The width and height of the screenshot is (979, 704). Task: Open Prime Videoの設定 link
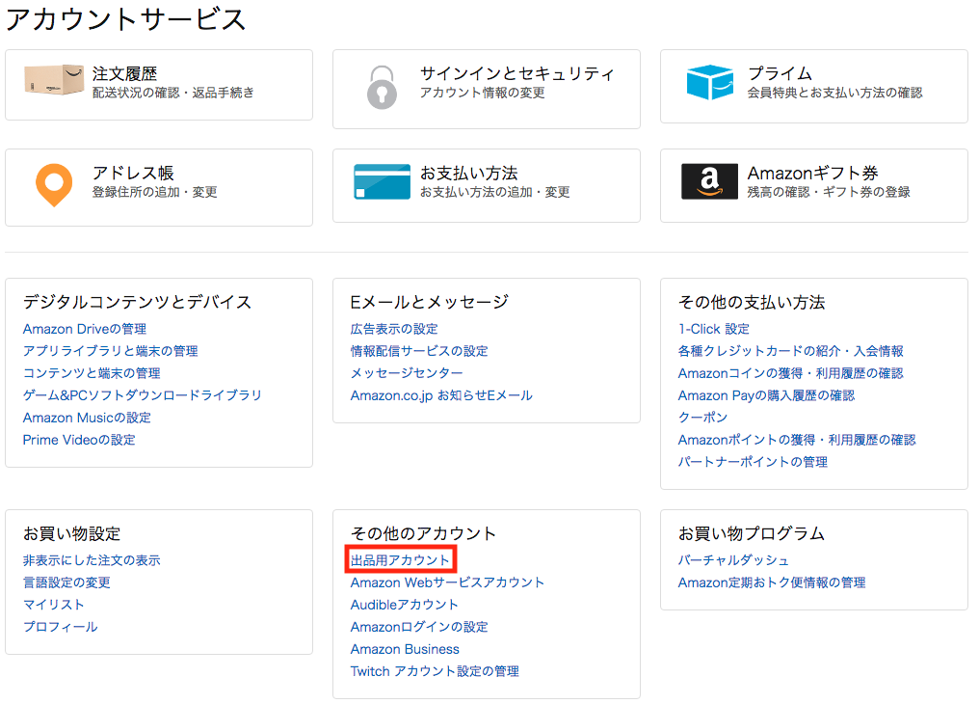(79, 440)
